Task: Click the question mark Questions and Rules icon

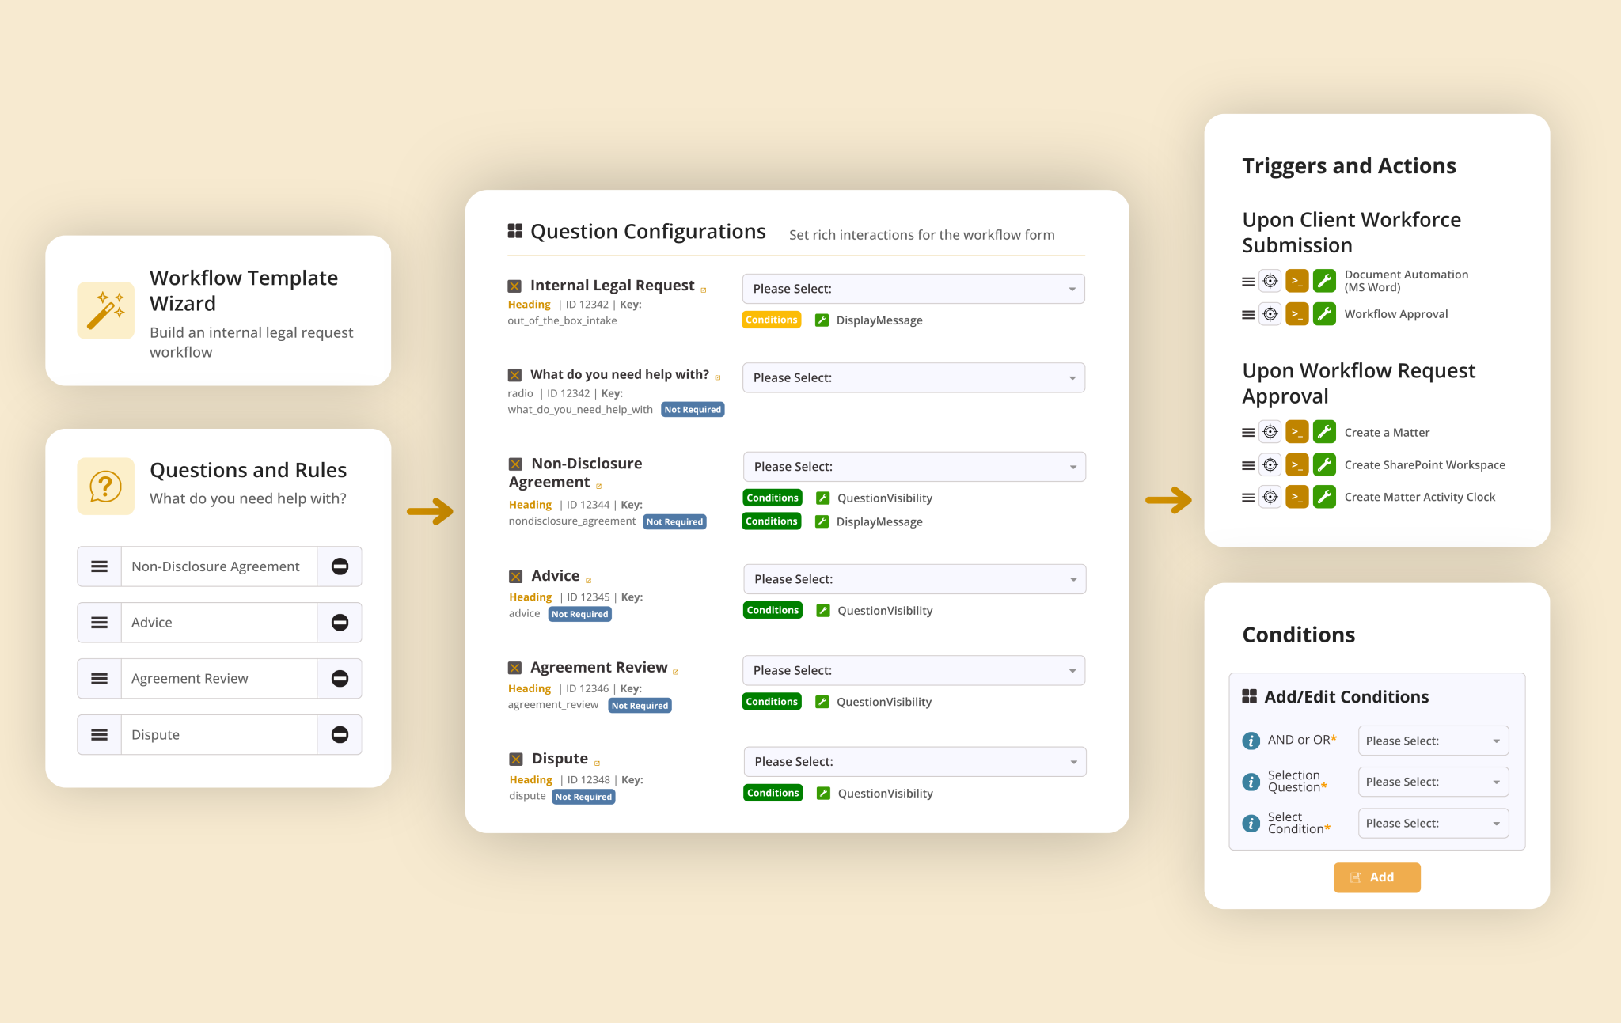Action: coord(106,487)
